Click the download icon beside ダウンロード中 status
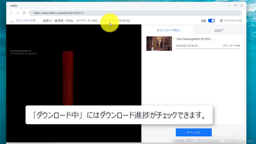 point(11,21)
